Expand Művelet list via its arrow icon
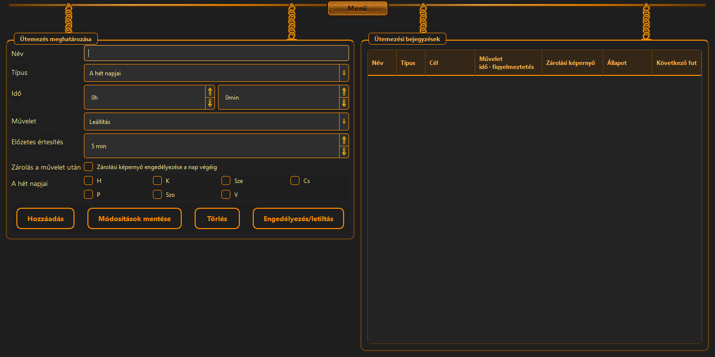 [x=344, y=121]
